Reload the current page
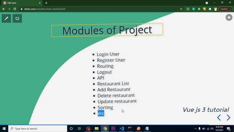 [15, 9]
